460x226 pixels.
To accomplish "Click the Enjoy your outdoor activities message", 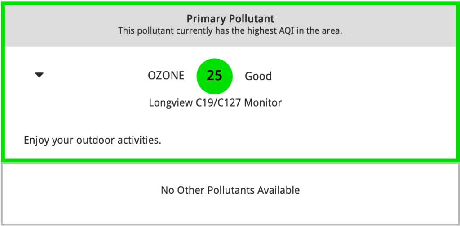I will [x=93, y=141].
